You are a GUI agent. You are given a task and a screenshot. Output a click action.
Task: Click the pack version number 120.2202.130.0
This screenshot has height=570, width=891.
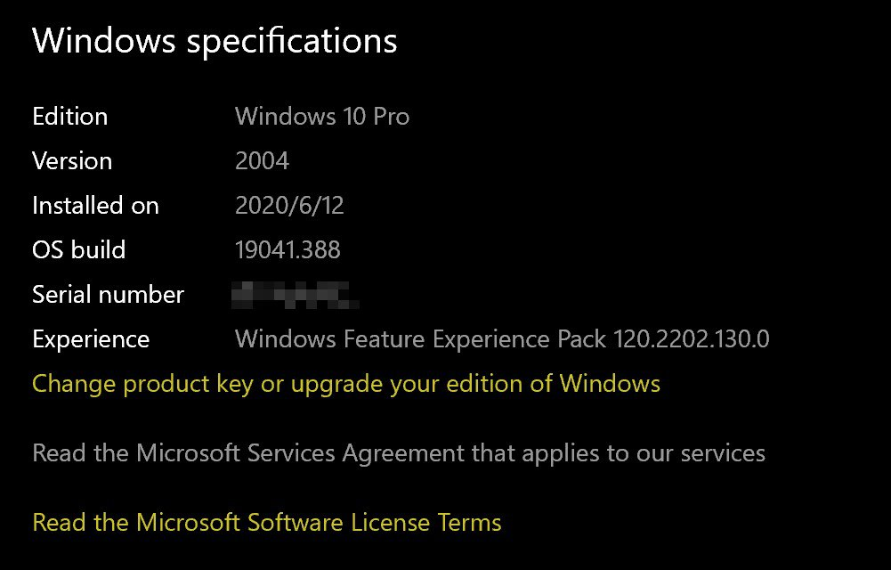[691, 339]
